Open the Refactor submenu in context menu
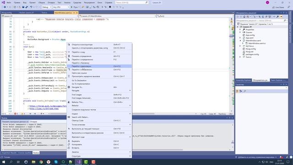The image size is (293, 165). [99, 105]
